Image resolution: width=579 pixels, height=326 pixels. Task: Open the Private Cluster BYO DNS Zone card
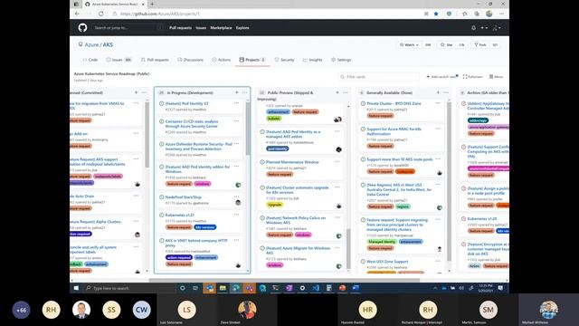pos(394,103)
